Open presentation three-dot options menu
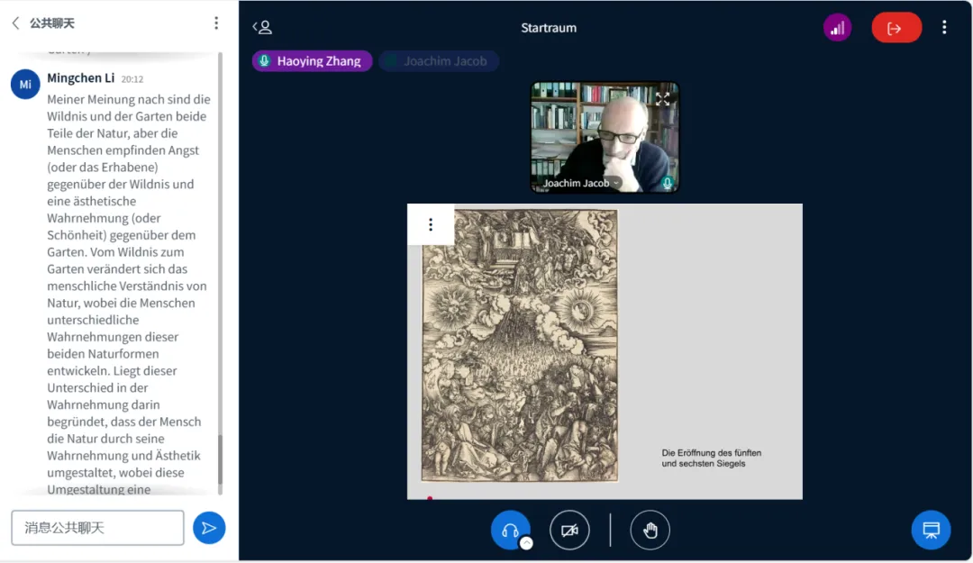 pyautogui.click(x=431, y=224)
